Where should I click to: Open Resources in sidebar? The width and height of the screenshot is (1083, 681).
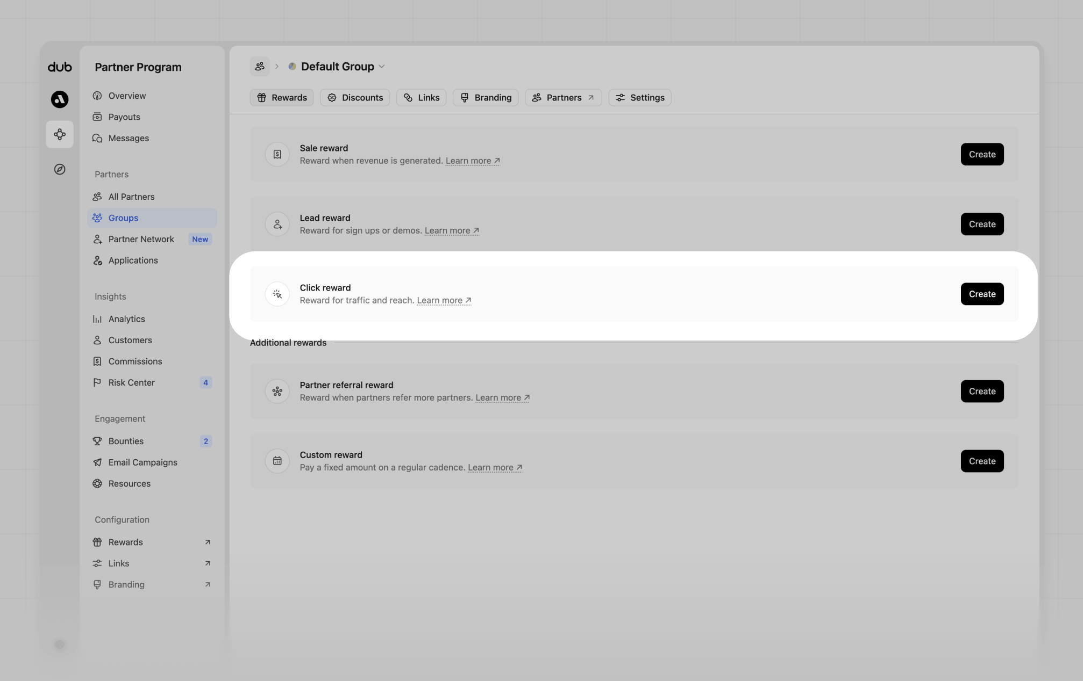point(152,483)
